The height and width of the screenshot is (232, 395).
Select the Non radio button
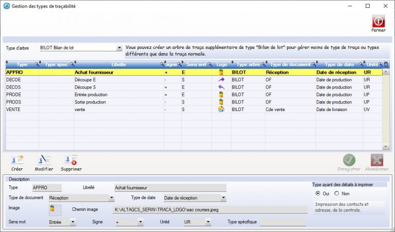337,193
